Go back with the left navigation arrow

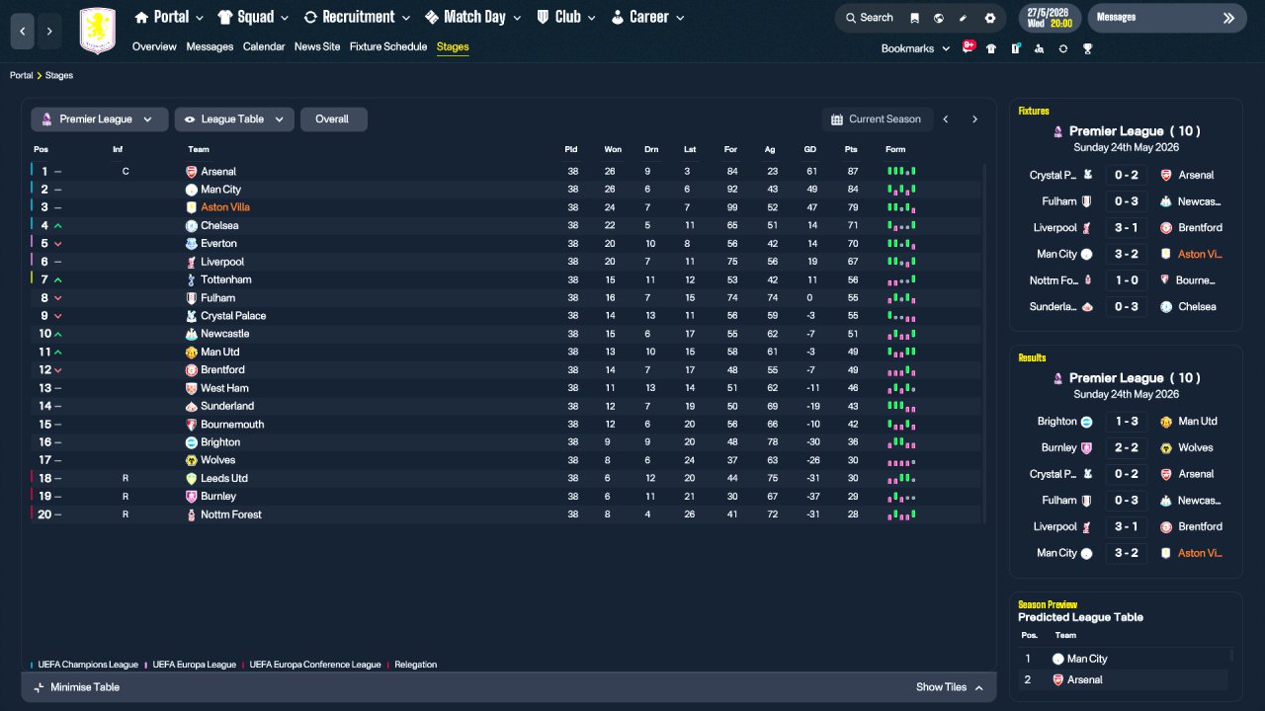click(23, 32)
